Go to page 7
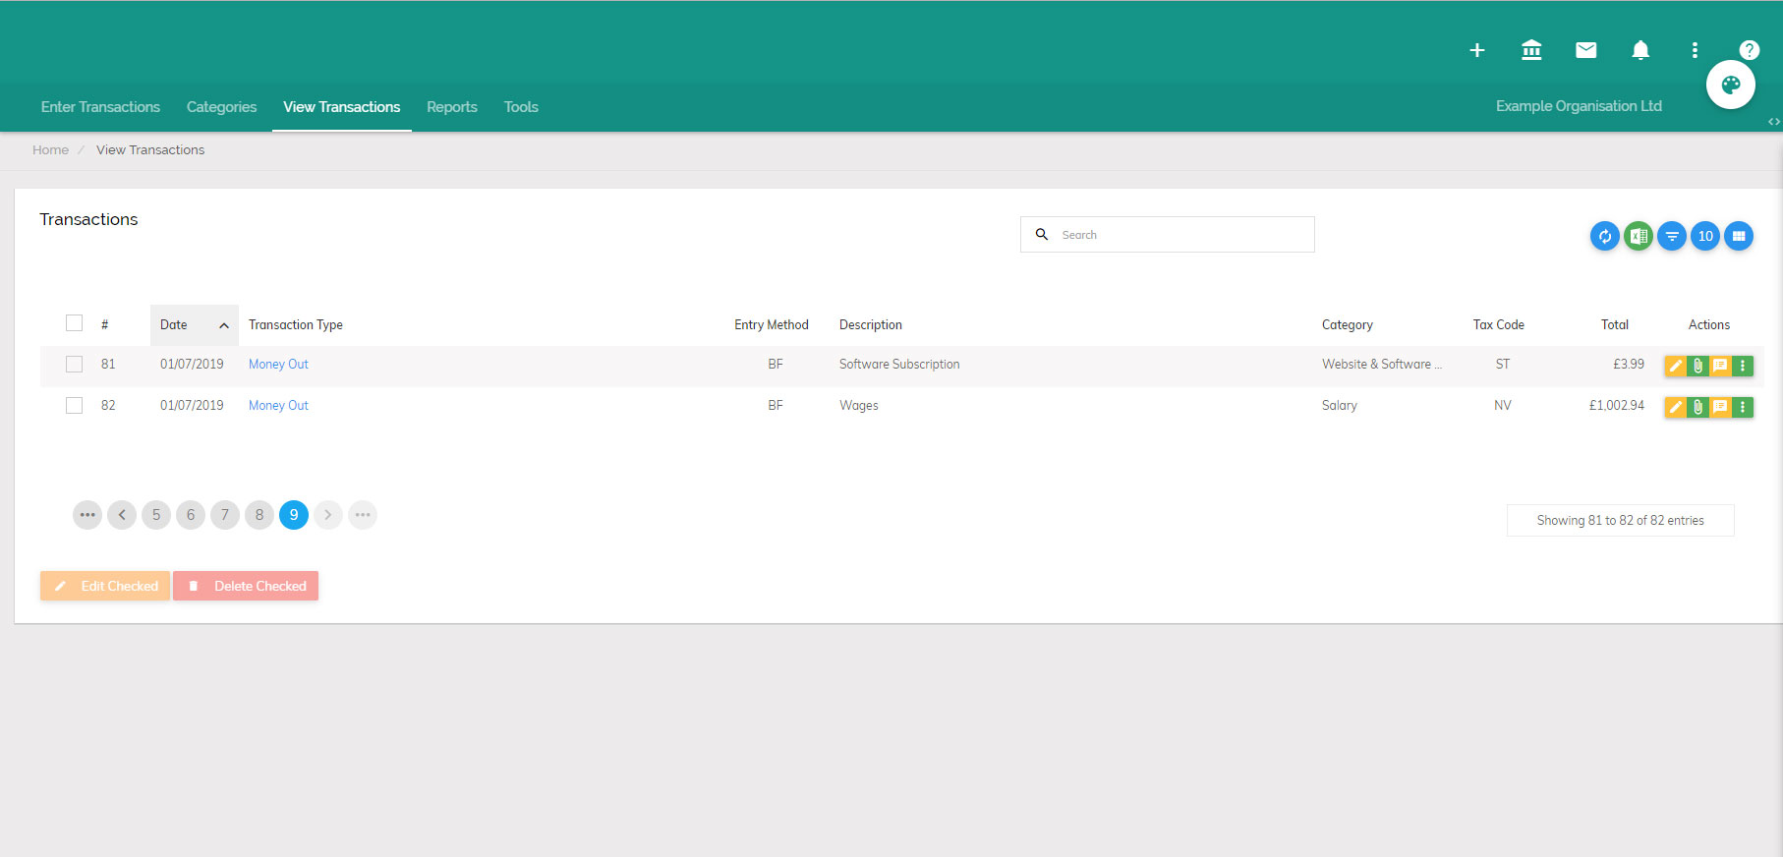Screen dimensions: 1783x857 pos(225,515)
